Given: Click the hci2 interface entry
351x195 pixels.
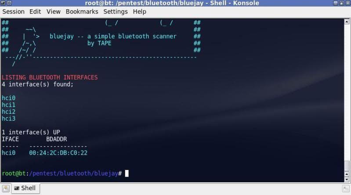Looking at the screenshot, I should 8,112.
